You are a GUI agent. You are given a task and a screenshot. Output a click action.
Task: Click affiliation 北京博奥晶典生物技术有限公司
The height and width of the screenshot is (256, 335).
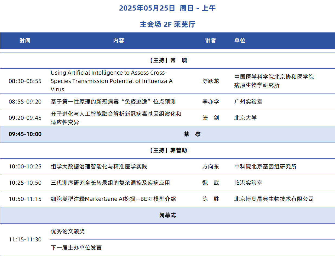click(274, 199)
